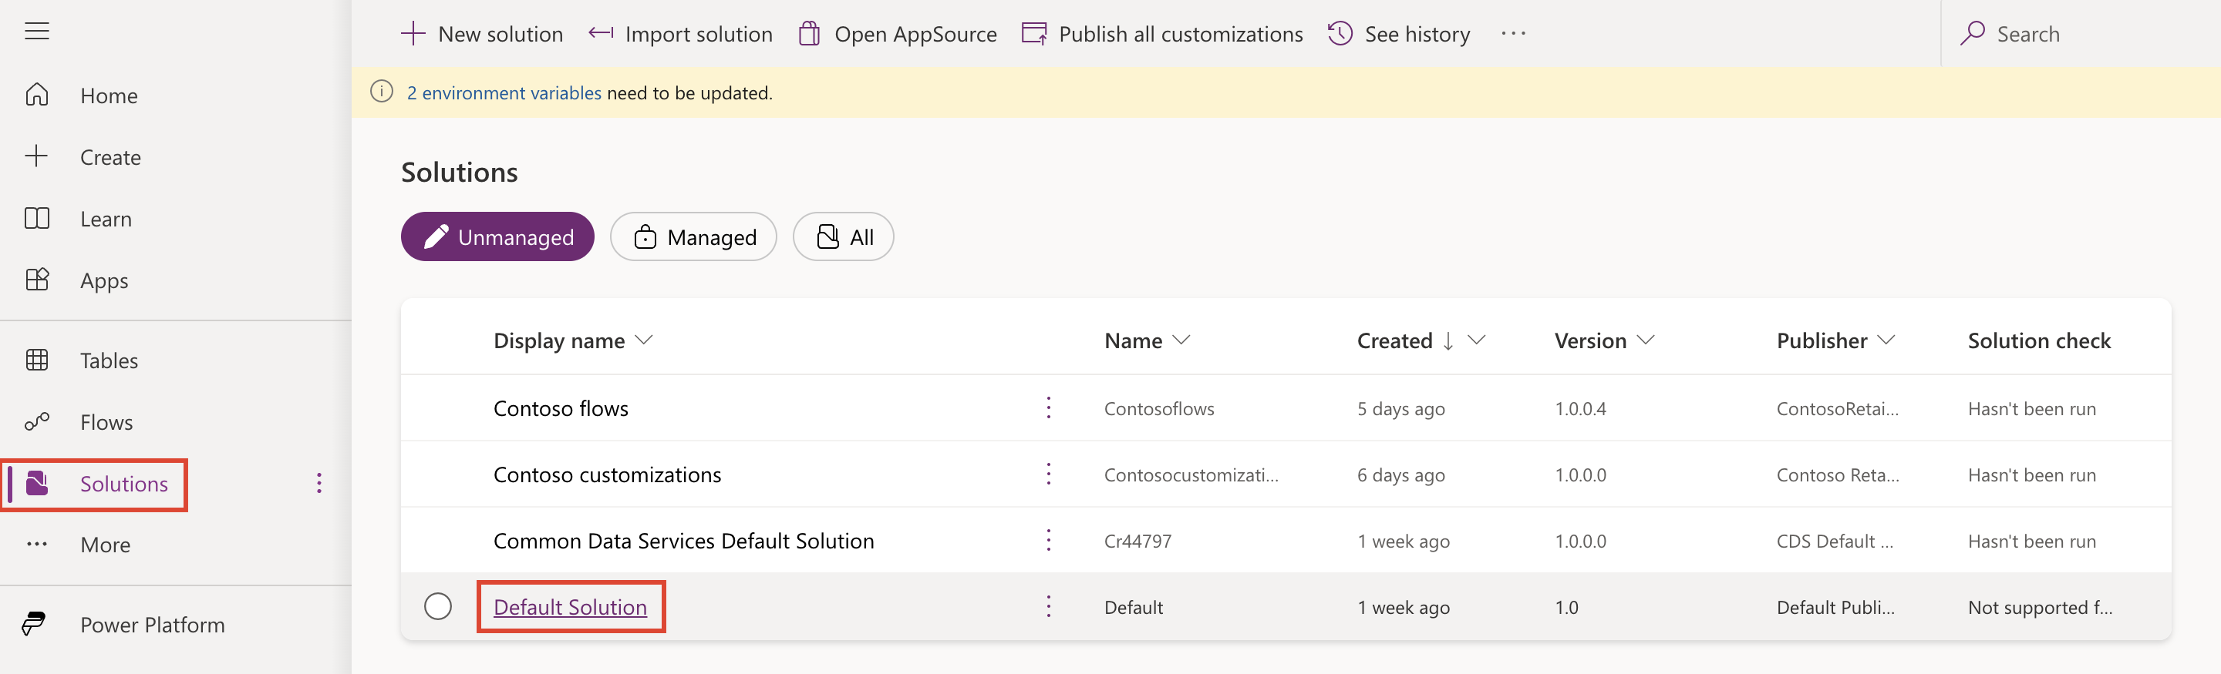The image size is (2221, 674).
Task: Expand the Display name column dropdown
Action: 644,341
